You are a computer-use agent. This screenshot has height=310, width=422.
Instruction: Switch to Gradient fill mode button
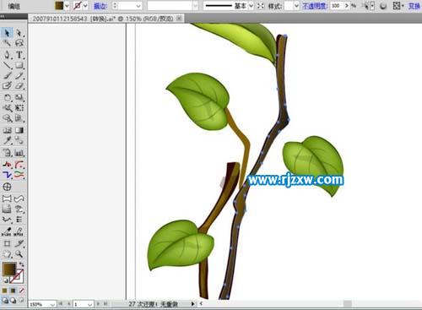14,291
